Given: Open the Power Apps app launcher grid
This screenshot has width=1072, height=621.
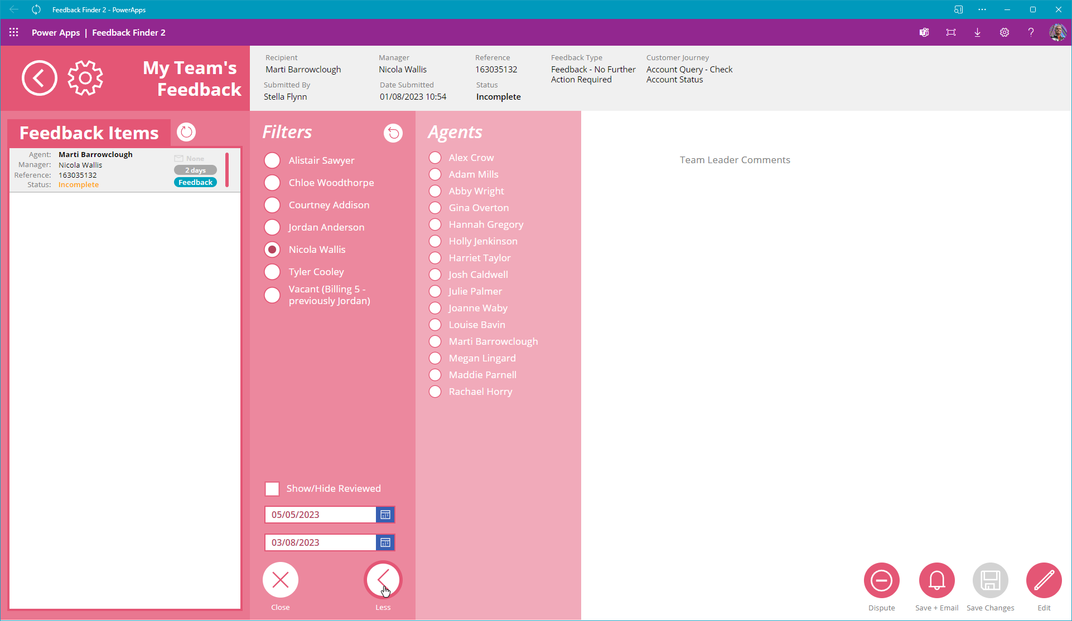Looking at the screenshot, I should pyautogui.click(x=14, y=32).
